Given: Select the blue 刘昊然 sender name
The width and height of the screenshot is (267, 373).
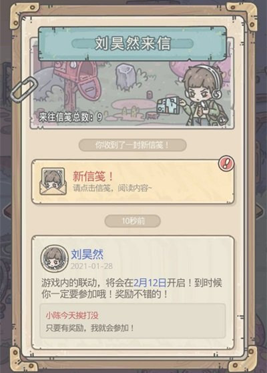Looking at the screenshot, I should coord(87,254).
